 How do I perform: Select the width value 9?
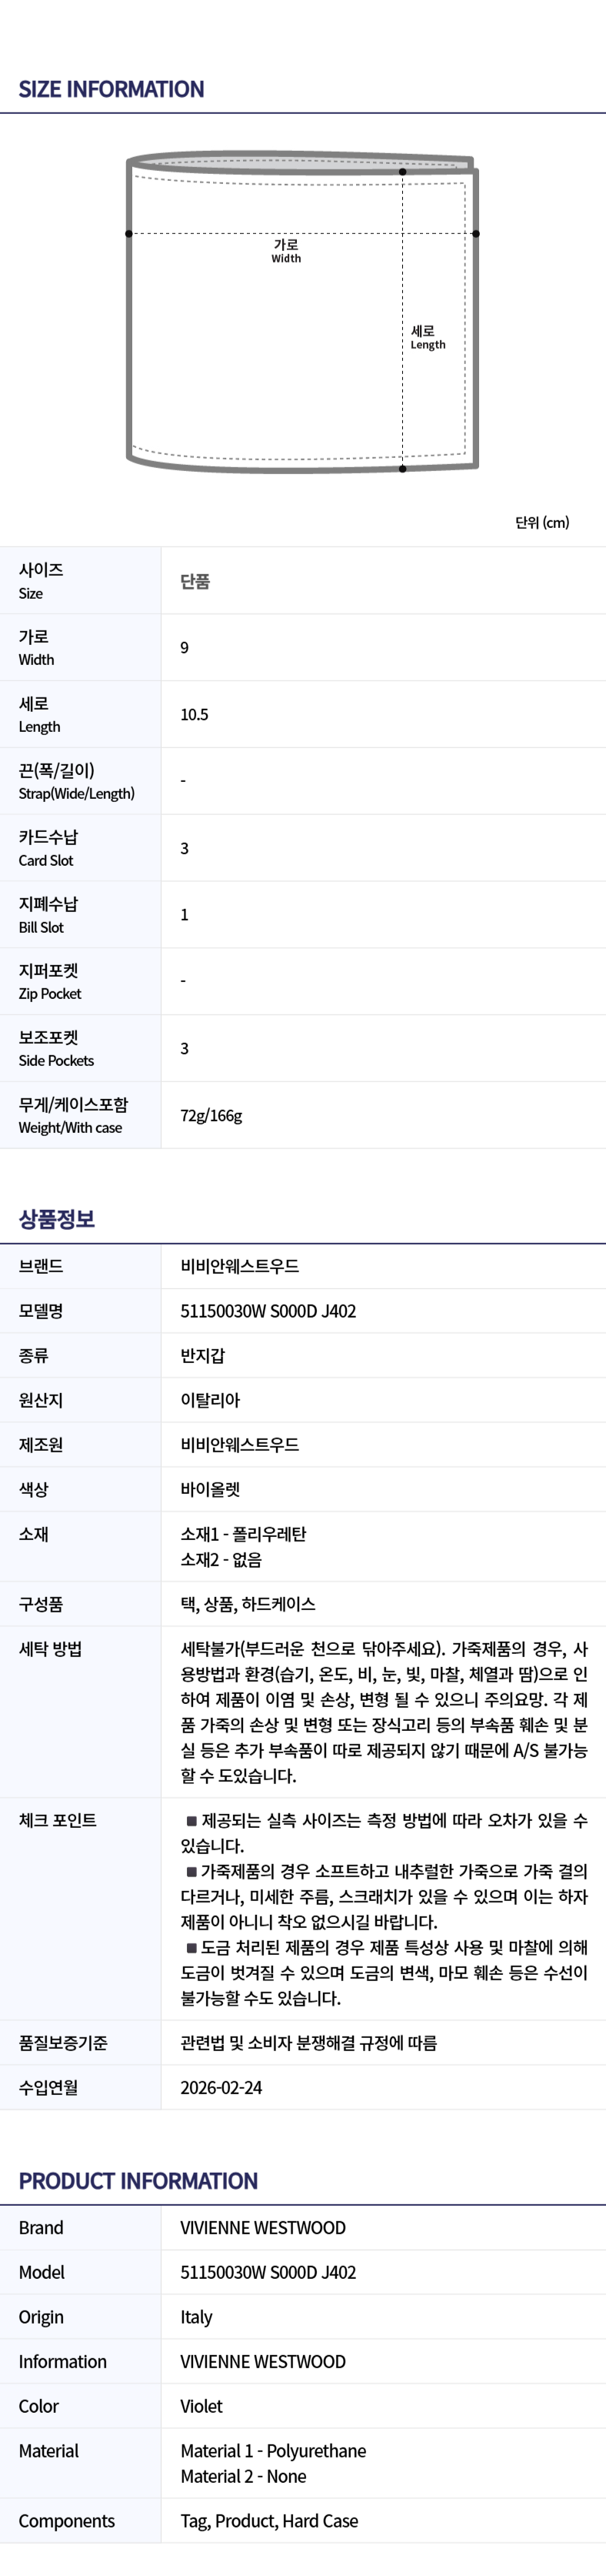[x=184, y=648]
